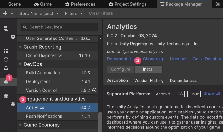Click the lower puzzle piece sidebar icon
Viewport: 223px width, 132px height.
point(13,104)
